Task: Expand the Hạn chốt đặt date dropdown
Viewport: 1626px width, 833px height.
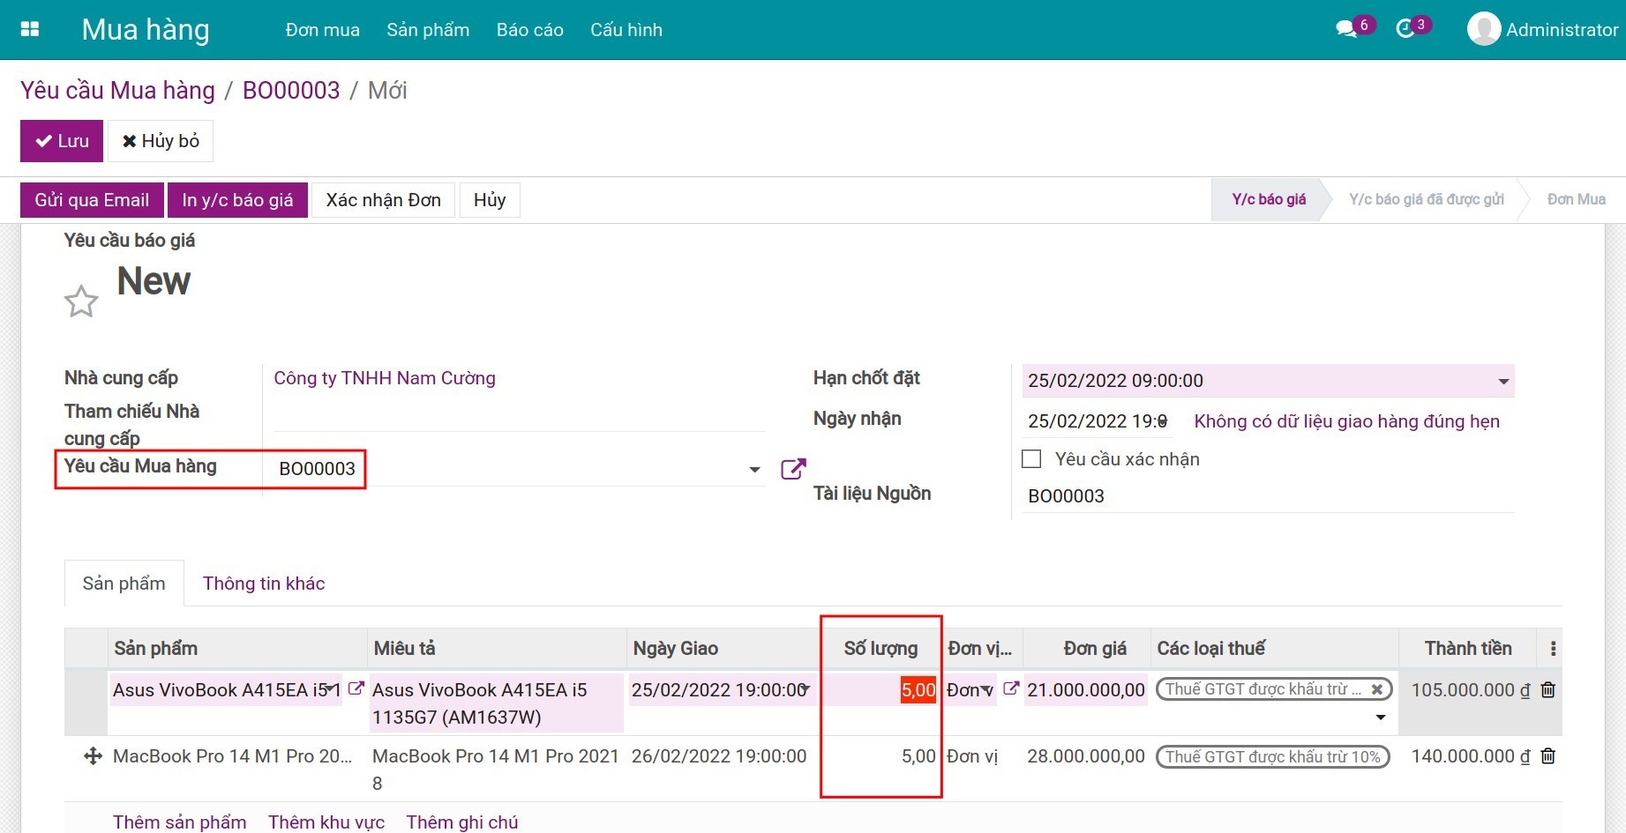Action: point(1502,382)
